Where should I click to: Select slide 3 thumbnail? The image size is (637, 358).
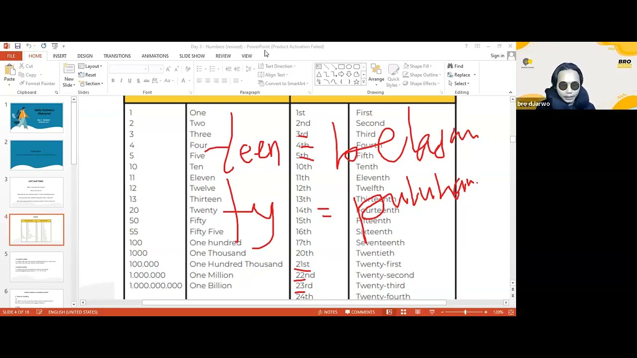coord(36,192)
